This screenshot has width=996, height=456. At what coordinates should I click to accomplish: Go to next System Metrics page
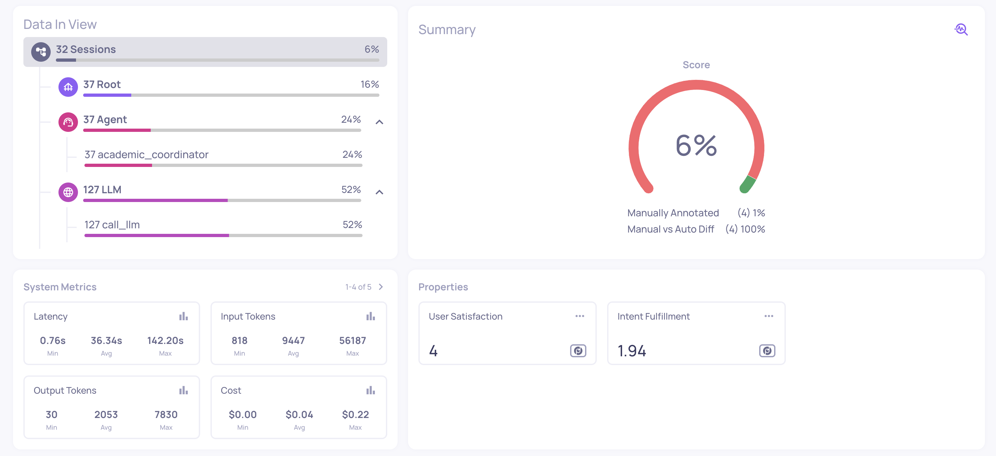point(381,287)
